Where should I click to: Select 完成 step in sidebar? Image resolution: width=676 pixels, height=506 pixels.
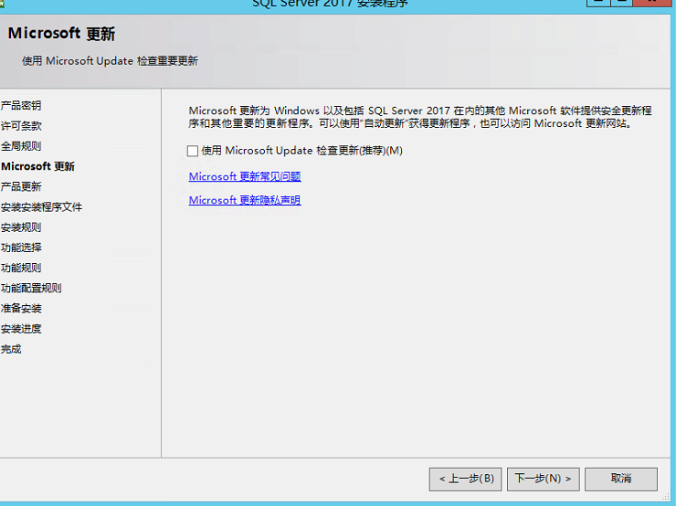(11, 349)
